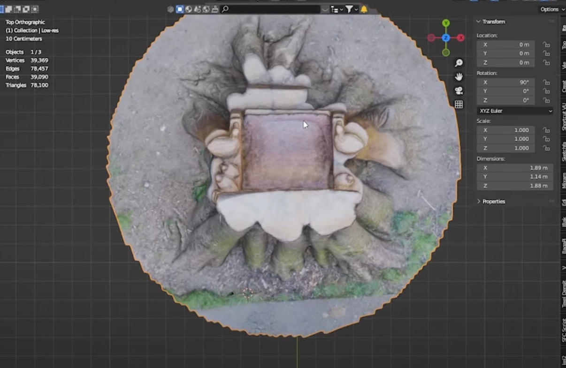Click the yellow notification bell icon
The image size is (566, 368).
(364, 9)
